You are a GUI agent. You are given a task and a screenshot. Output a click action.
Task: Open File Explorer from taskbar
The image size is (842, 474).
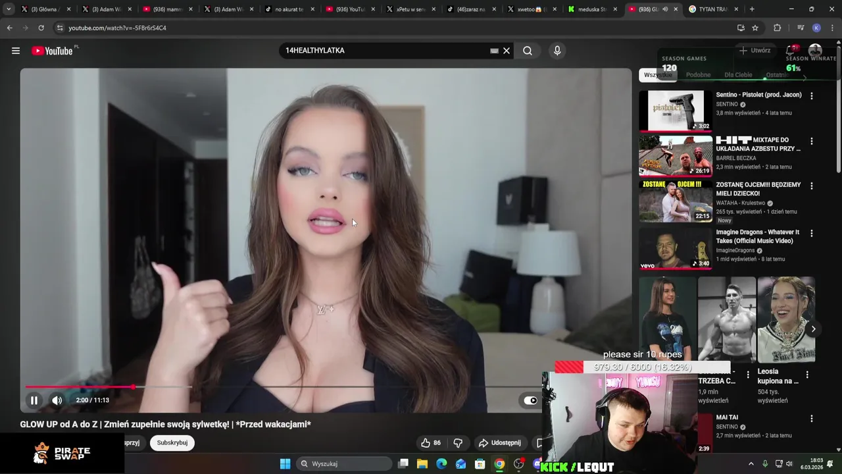pos(422,464)
